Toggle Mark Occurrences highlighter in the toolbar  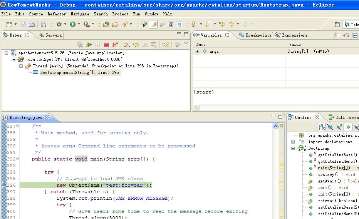coord(153,24)
